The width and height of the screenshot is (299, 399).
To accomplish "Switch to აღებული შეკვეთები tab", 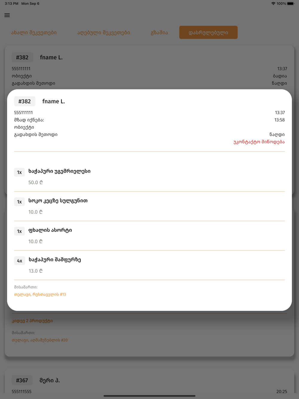I will tap(104, 33).
